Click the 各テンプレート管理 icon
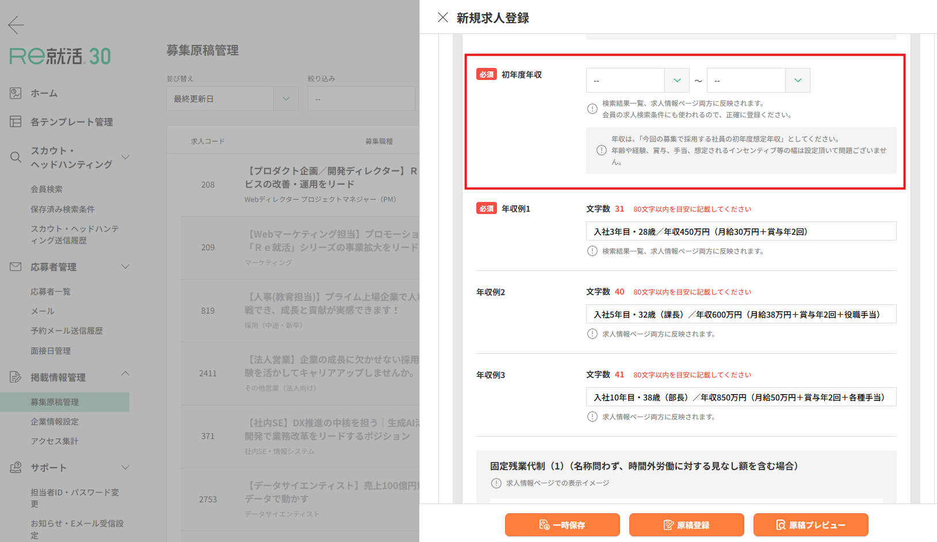The image size is (937, 542). [16, 121]
